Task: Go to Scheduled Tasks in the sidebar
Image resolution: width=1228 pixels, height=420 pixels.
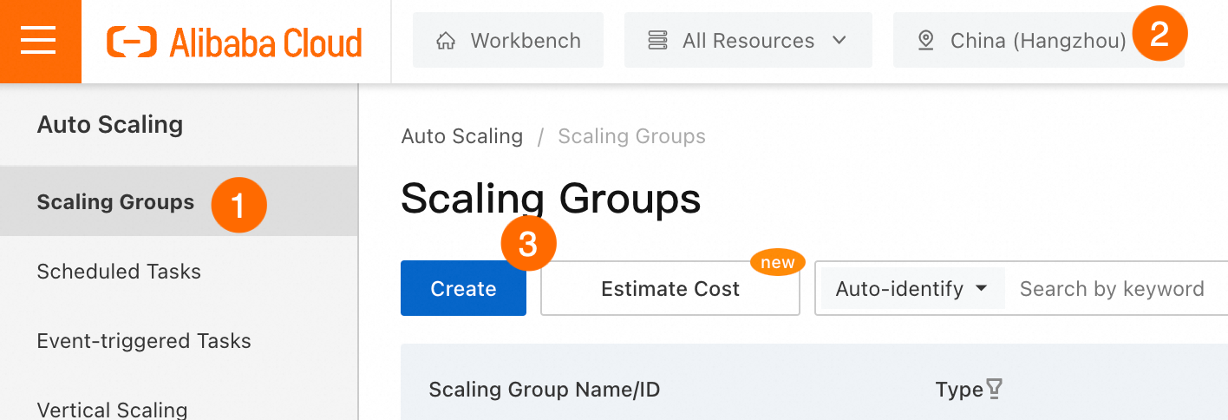Action: 119,272
